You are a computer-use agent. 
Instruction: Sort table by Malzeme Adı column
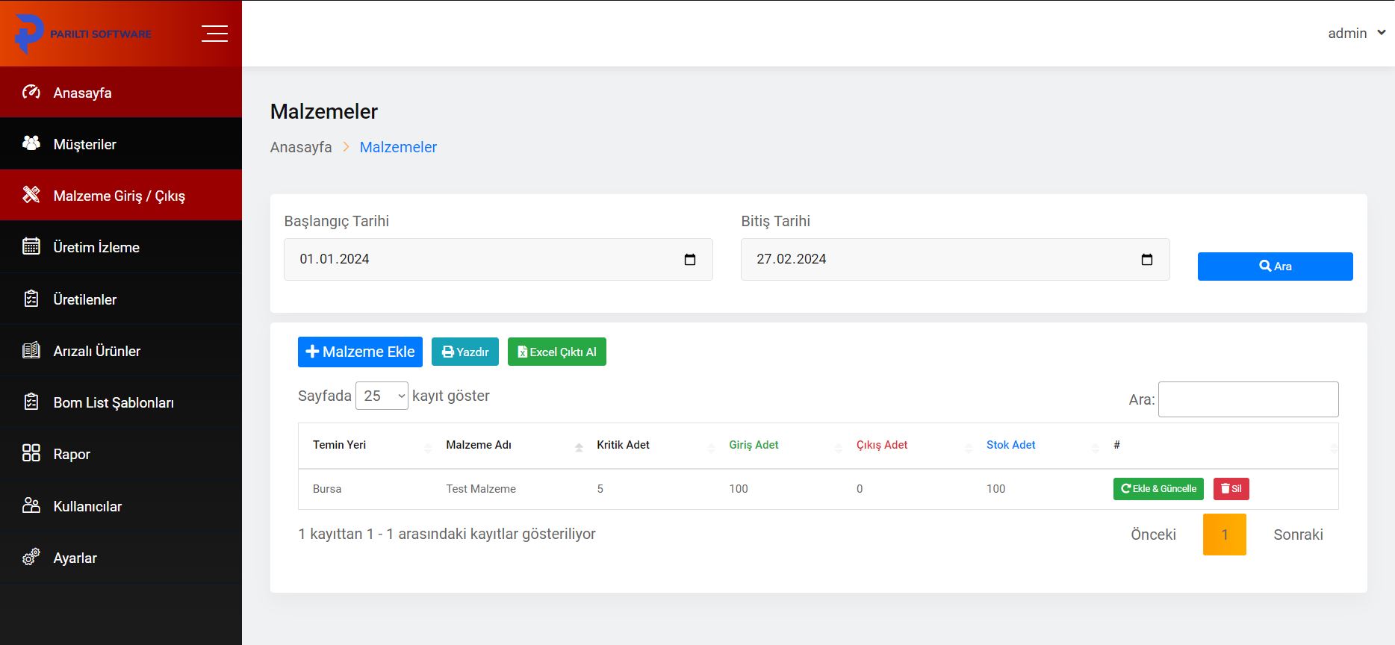[479, 445]
